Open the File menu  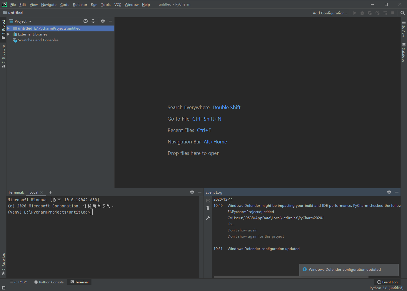click(x=13, y=4)
